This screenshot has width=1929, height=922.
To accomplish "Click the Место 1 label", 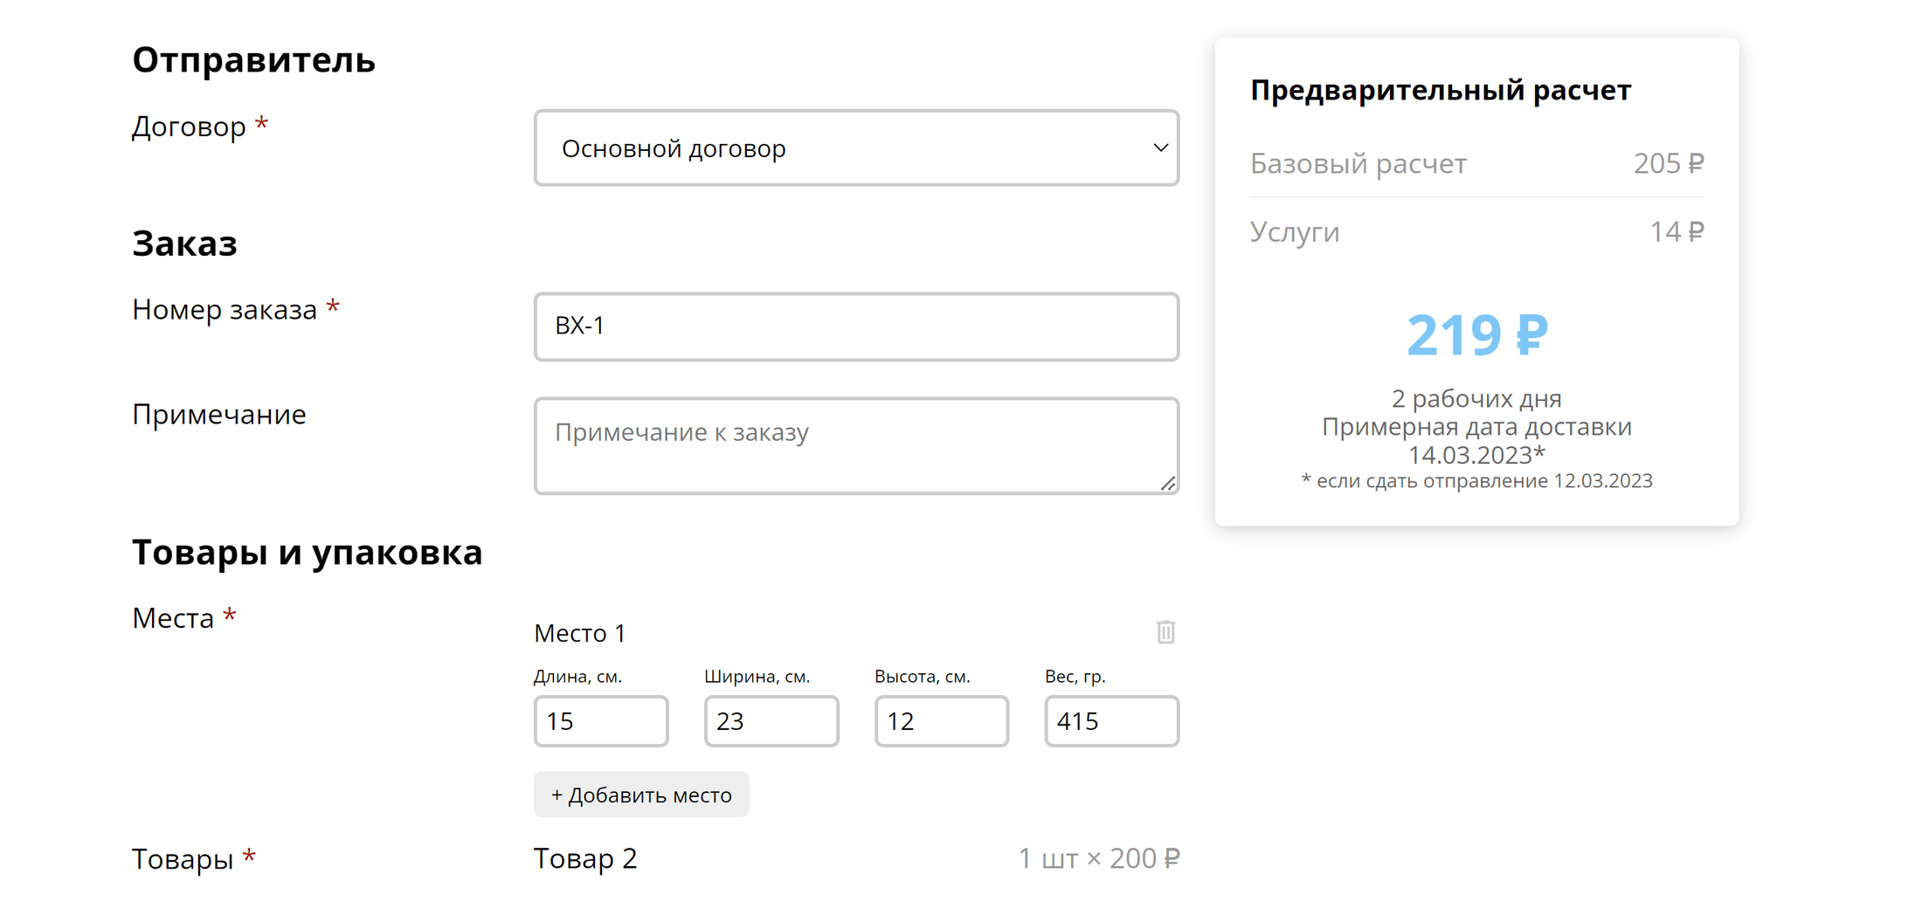I will (580, 633).
